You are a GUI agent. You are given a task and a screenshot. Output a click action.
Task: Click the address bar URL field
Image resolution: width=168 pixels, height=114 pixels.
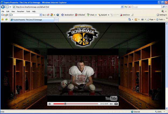[67, 7]
